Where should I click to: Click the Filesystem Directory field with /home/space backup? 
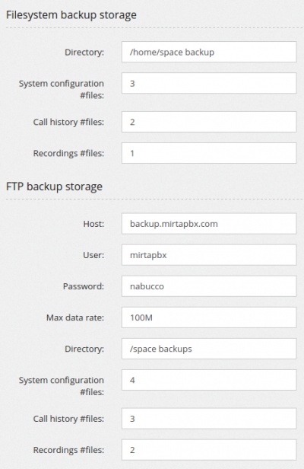coord(209,52)
